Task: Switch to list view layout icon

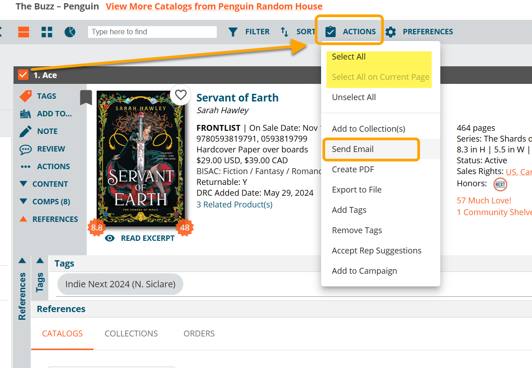Action: (23, 32)
